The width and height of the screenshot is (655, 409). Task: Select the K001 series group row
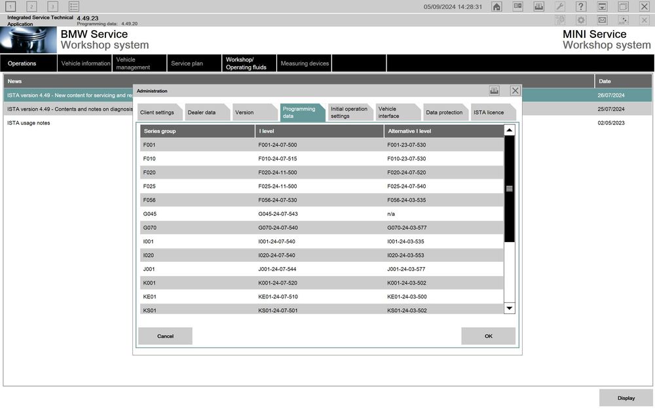pos(322,283)
